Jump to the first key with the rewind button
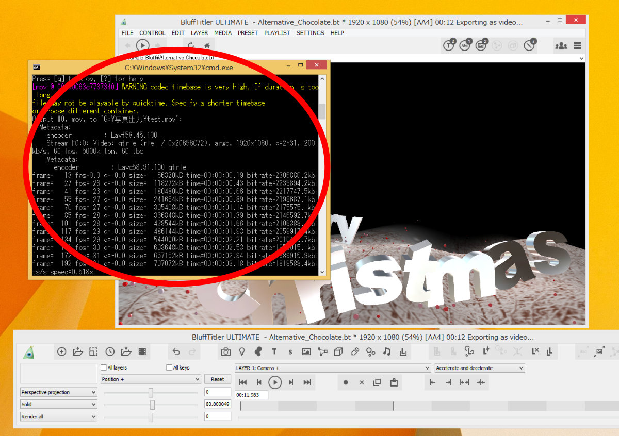 243,382
